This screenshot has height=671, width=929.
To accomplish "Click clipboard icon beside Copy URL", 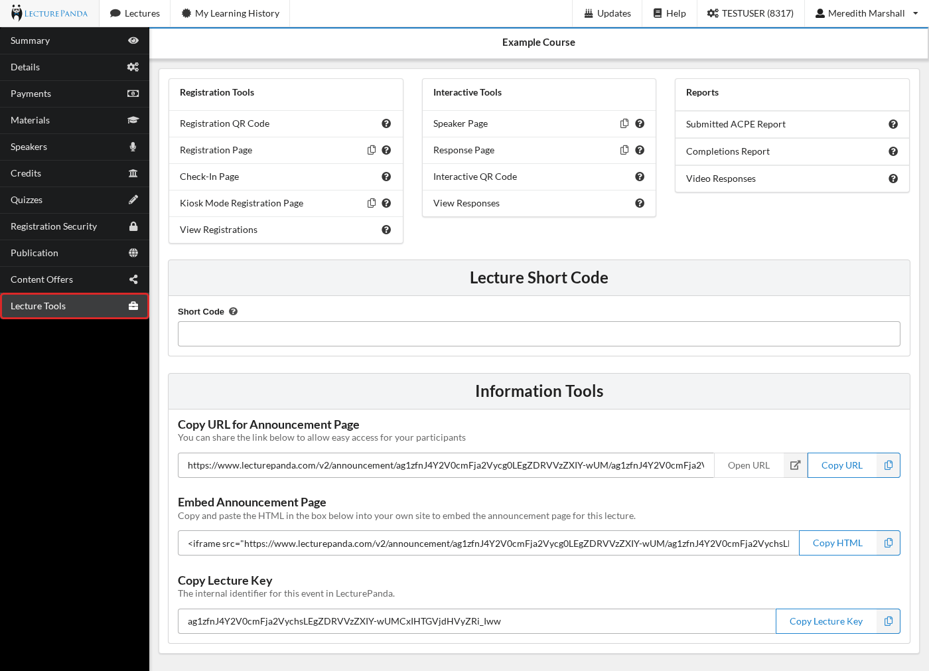I will coord(889,465).
